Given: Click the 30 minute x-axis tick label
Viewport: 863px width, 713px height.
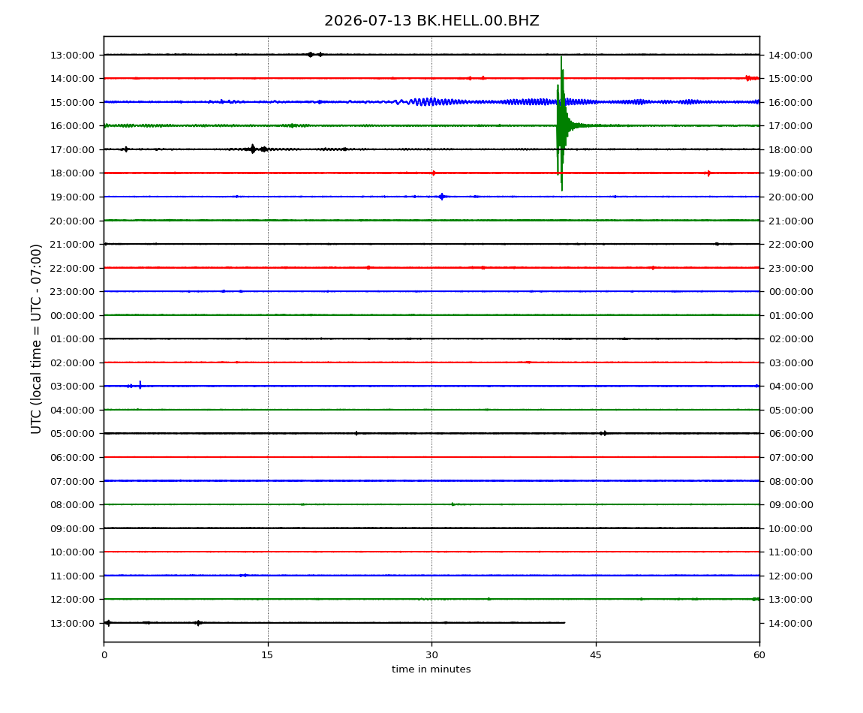Looking at the screenshot, I should coord(431,654).
